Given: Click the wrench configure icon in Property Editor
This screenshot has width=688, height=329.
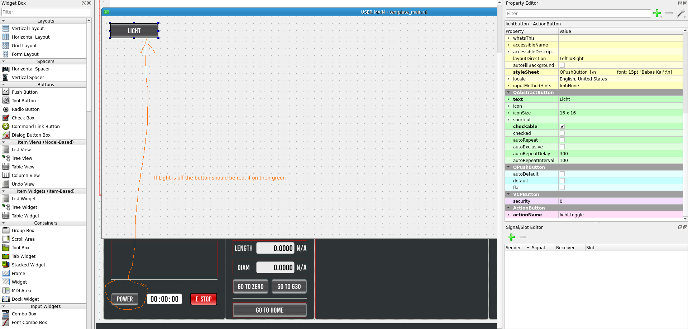Looking at the screenshot, I should click(680, 14).
